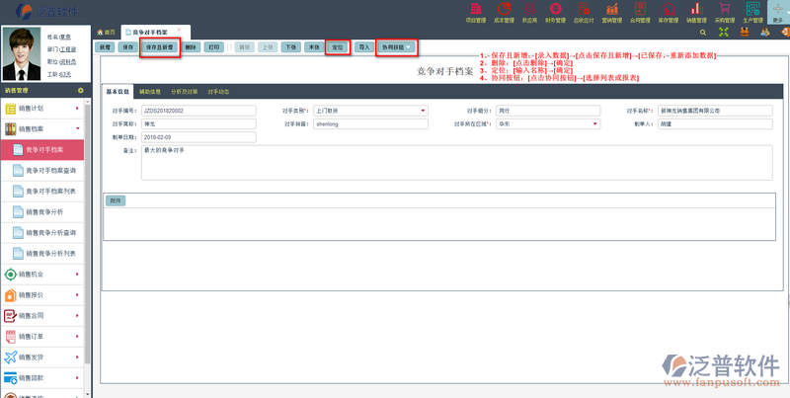Click the magnifier search icon

[x=703, y=33]
